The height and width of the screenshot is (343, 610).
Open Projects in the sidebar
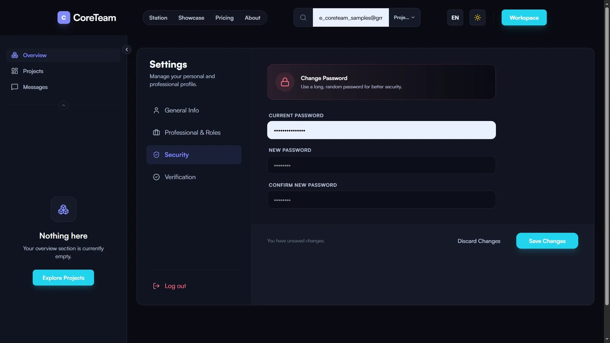tap(64, 71)
